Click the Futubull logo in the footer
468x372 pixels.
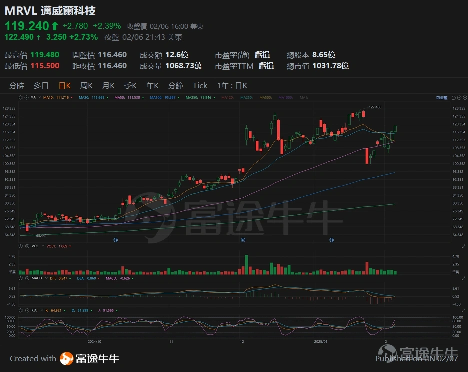[89, 359]
